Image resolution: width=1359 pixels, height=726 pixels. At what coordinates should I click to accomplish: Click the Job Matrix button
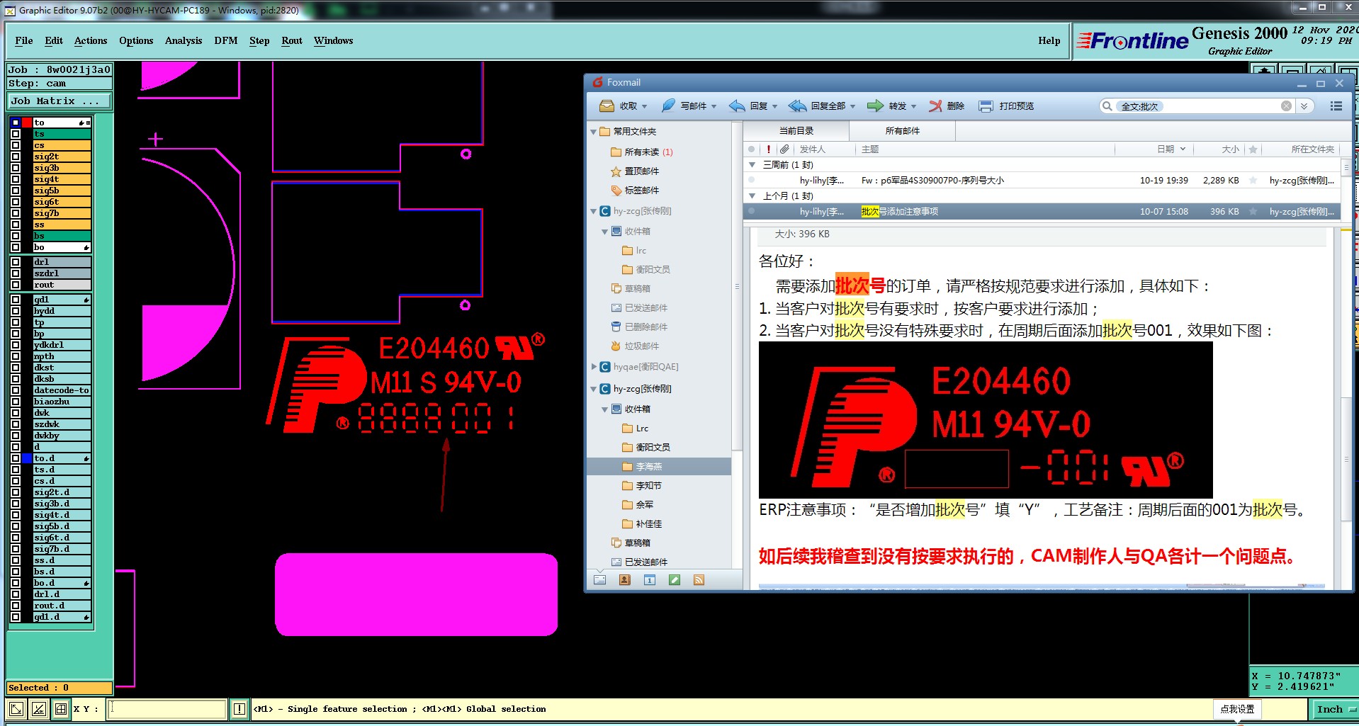pyautogui.click(x=59, y=101)
